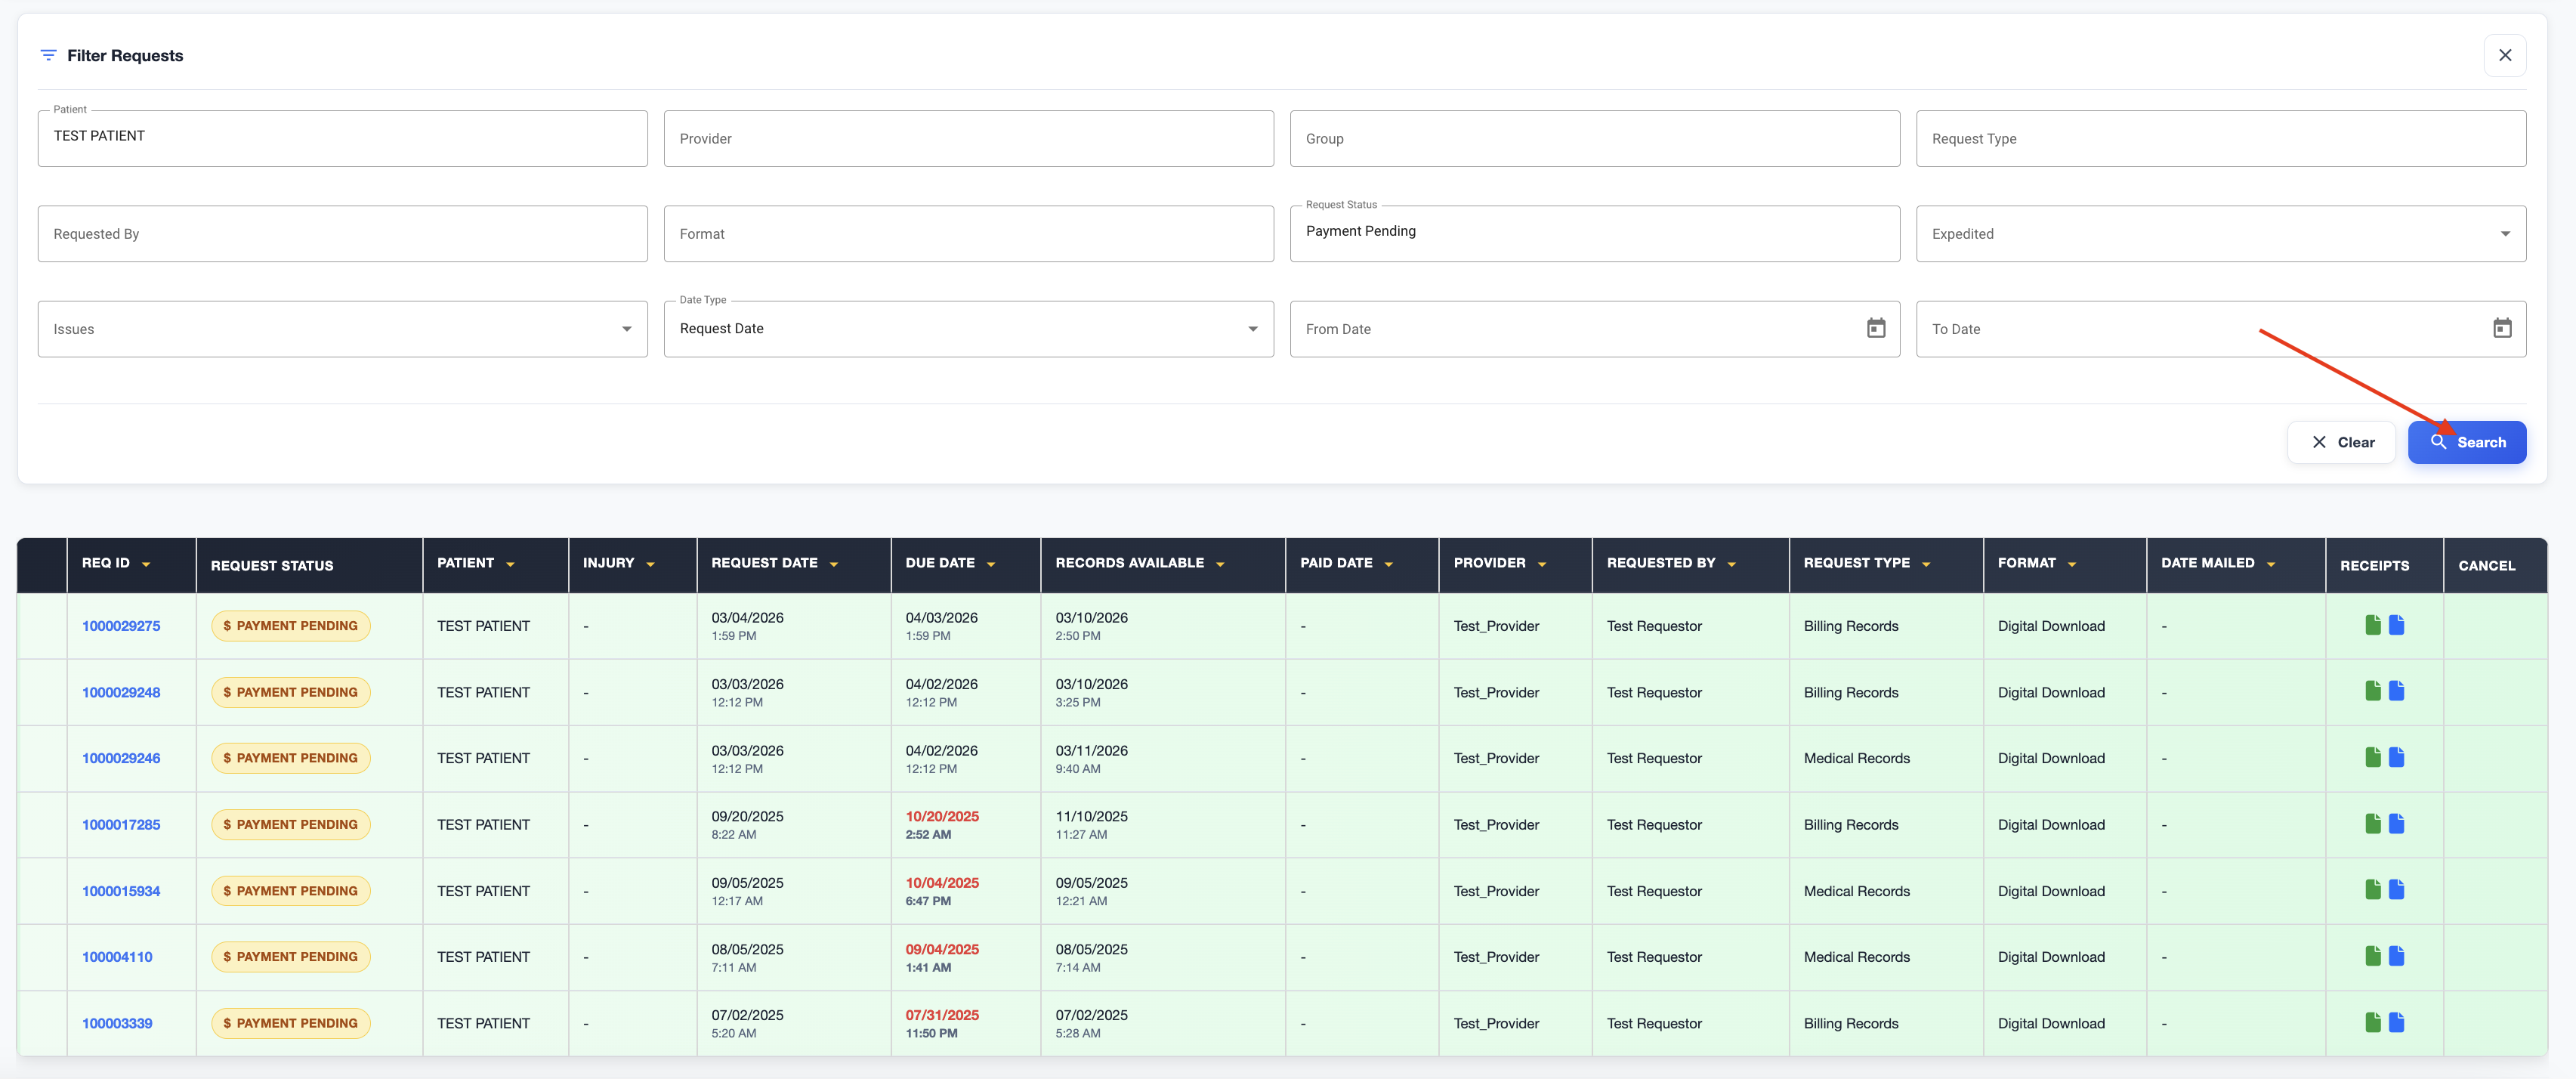Open the To Date calendar picker
Viewport: 2576px width, 1079px height.
pyautogui.click(x=2501, y=328)
